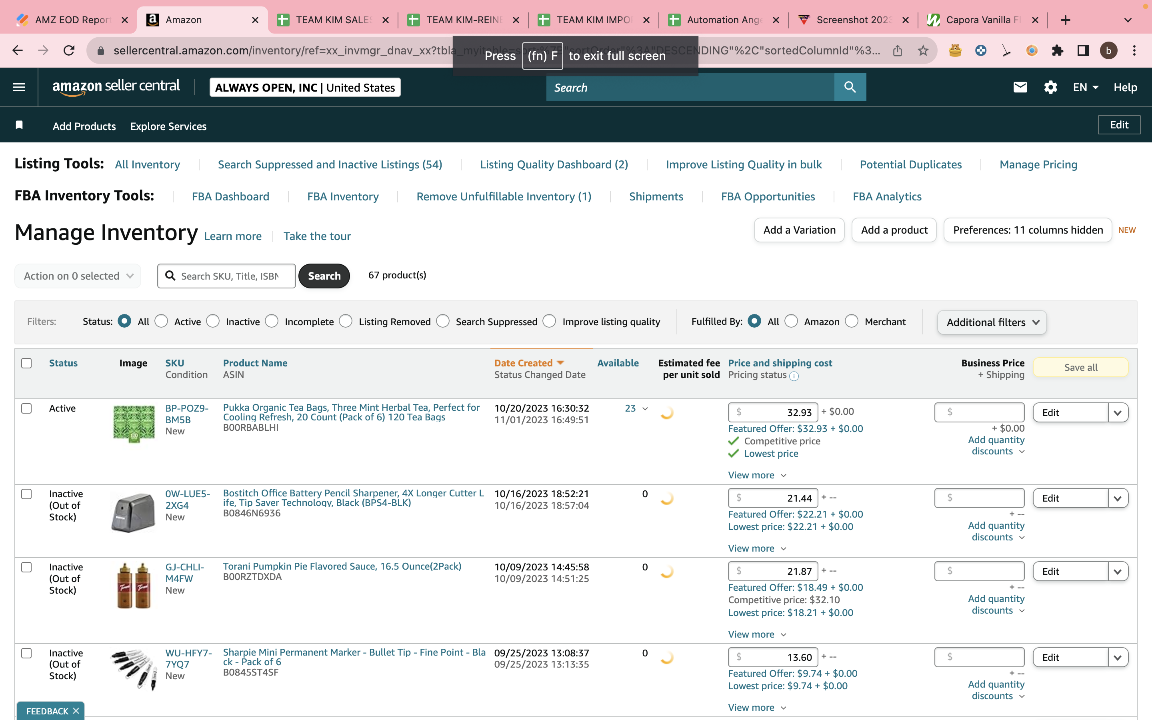The width and height of the screenshot is (1152, 720).
Task: Select Fulfilled By Merchant radio button
Action: coord(852,322)
